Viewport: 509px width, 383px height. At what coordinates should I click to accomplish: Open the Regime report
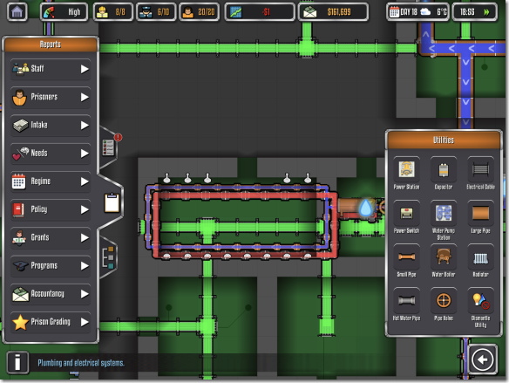click(51, 181)
